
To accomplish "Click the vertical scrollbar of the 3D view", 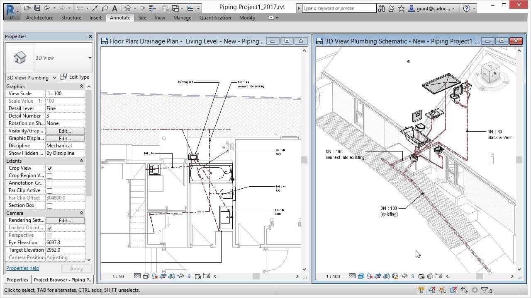I will click(519, 160).
